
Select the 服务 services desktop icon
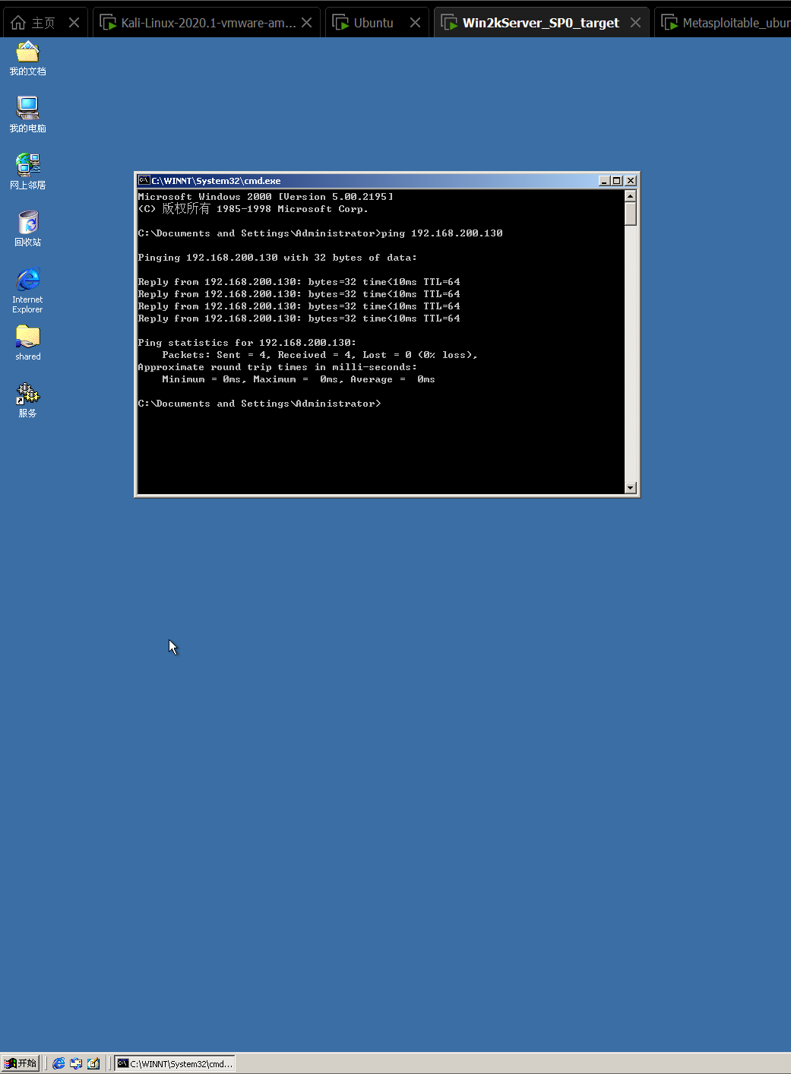[x=27, y=400]
